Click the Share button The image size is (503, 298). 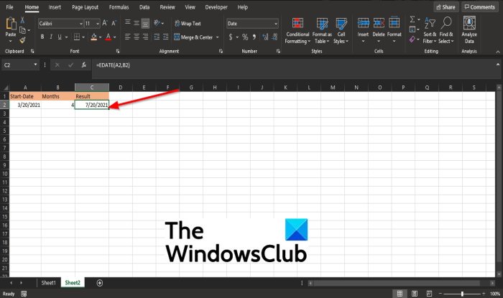point(446,7)
